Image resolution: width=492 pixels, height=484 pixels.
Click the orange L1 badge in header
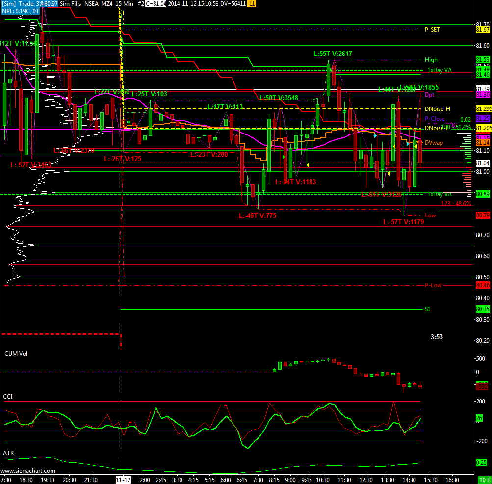(252, 4)
